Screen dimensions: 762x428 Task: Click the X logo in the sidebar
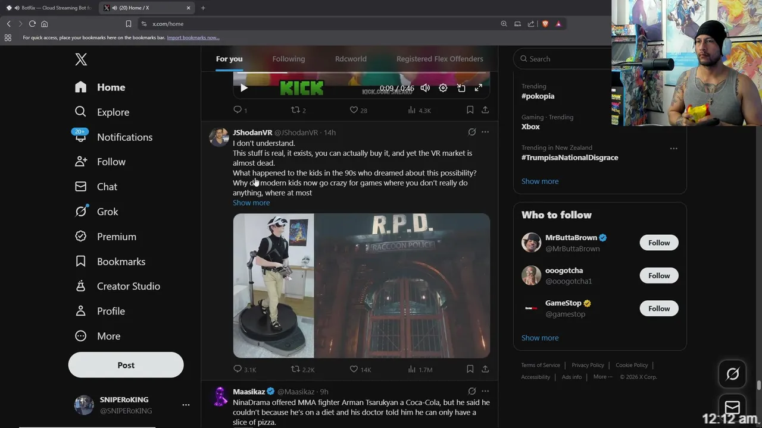pyautogui.click(x=81, y=59)
